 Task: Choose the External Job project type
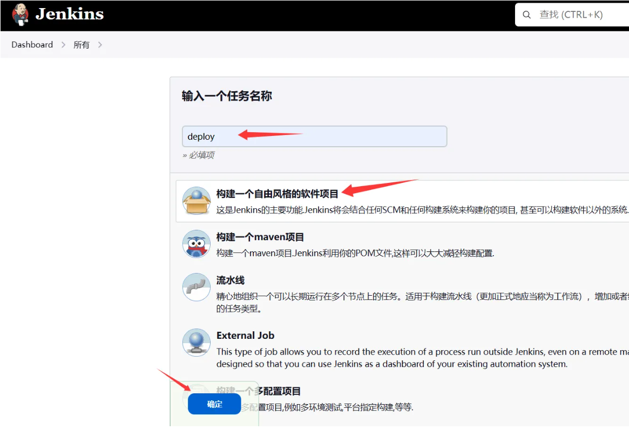[x=246, y=336]
